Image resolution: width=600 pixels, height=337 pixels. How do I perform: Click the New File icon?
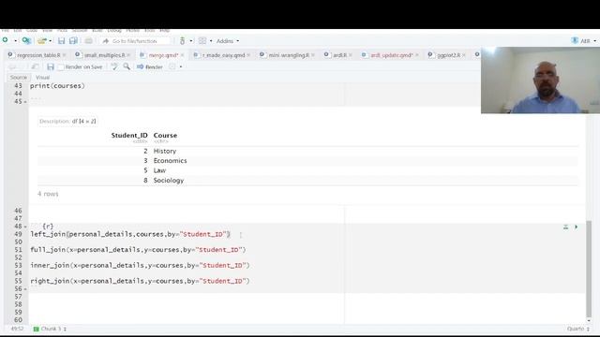click(6, 40)
